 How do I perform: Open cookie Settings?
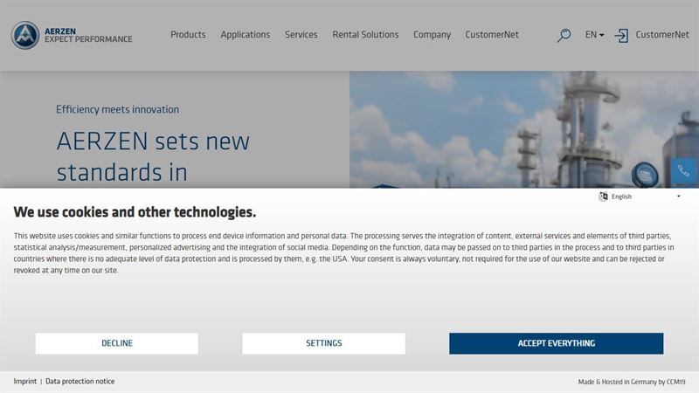coord(323,343)
